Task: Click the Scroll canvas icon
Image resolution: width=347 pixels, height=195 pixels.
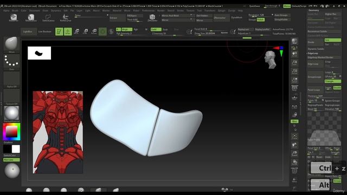Action: click(294, 54)
